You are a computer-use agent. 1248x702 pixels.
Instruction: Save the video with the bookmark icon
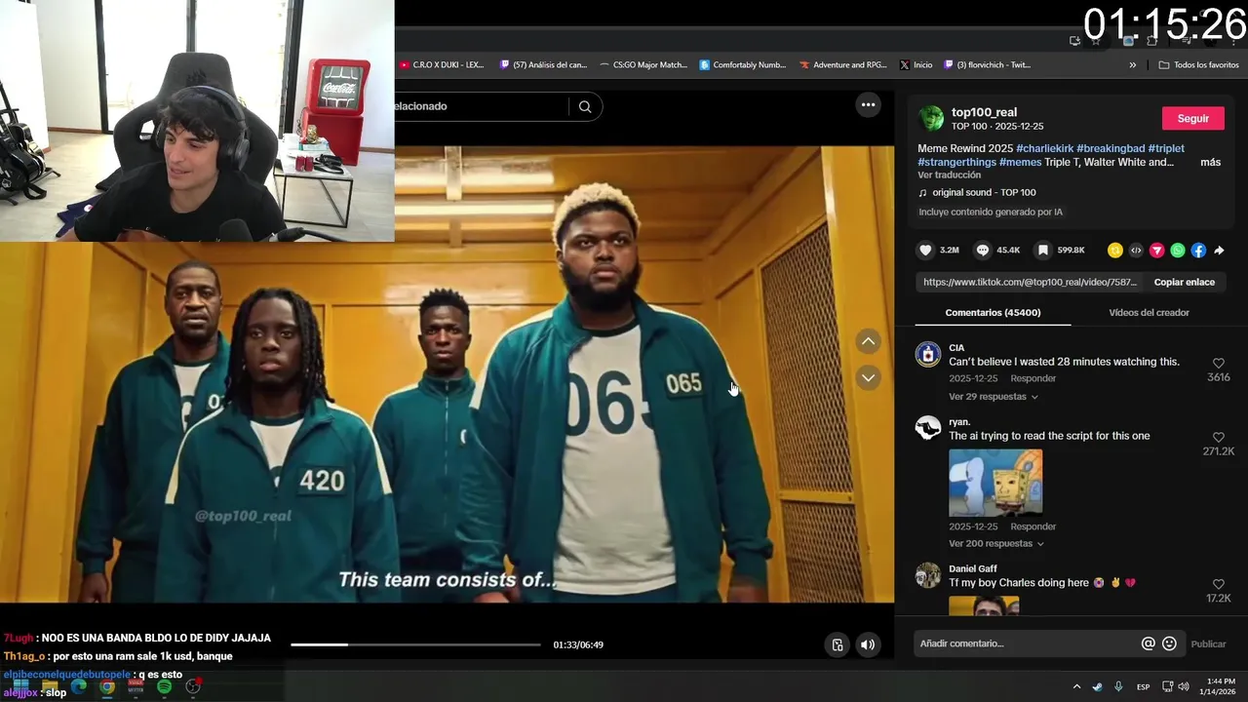pos(1042,251)
